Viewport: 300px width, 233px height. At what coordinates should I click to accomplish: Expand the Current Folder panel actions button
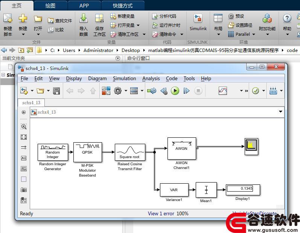coord(118,58)
